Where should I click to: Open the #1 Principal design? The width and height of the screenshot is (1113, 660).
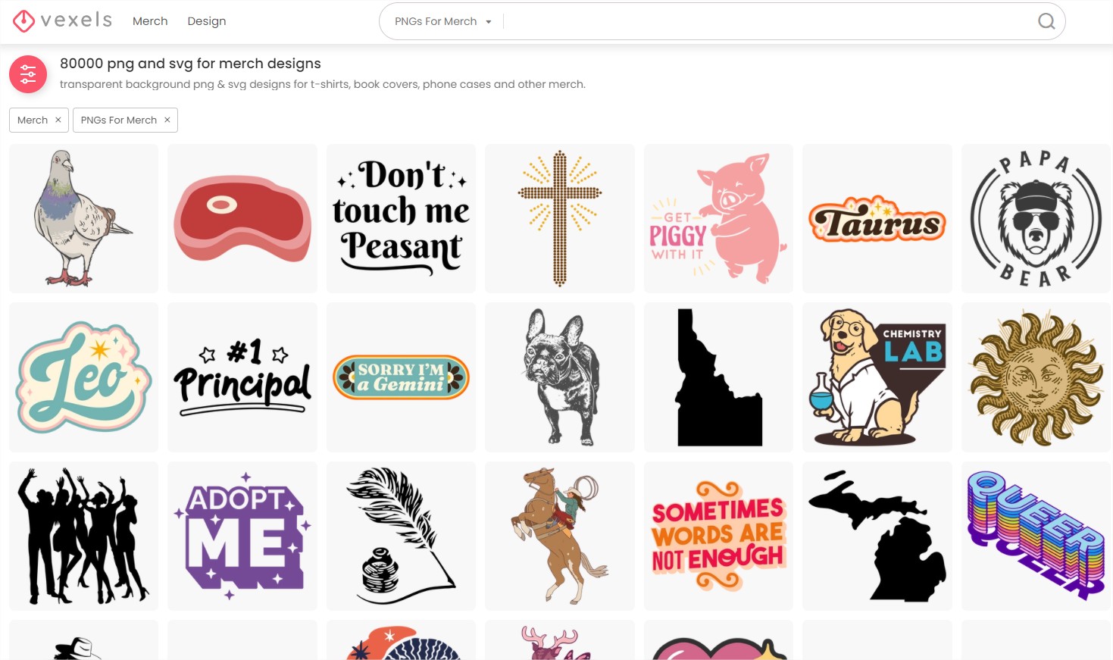click(x=242, y=377)
